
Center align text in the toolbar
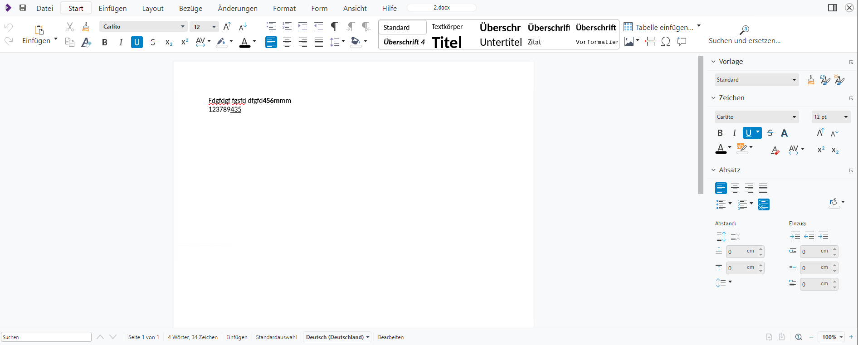tap(287, 42)
